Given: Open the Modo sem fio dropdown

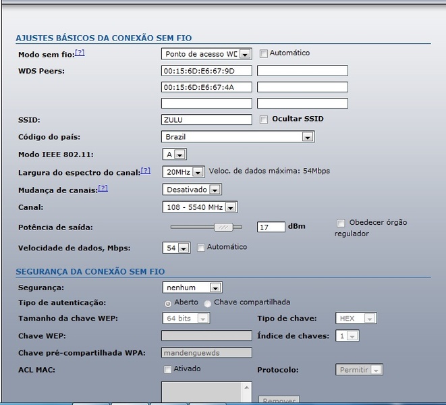Looking at the screenshot, I should pyautogui.click(x=206, y=54).
